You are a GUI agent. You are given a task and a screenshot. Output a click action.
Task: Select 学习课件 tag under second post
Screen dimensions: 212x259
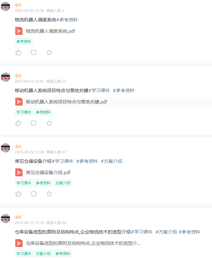tap(24, 112)
